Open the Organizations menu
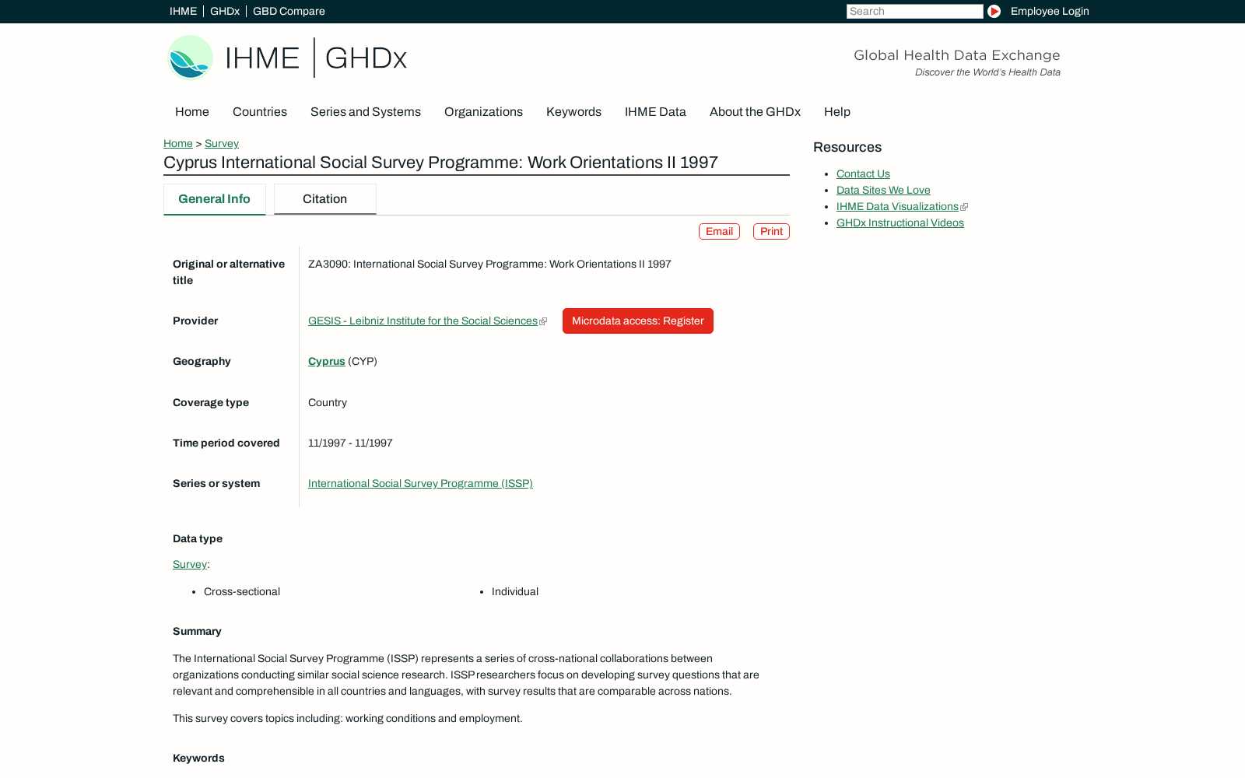 [483, 112]
